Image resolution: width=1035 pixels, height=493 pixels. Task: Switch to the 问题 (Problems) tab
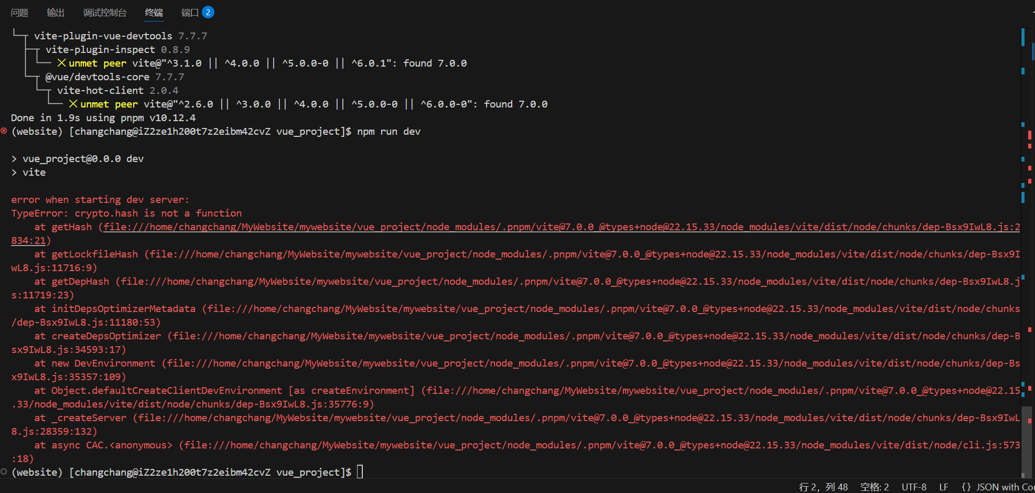(x=19, y=12)
